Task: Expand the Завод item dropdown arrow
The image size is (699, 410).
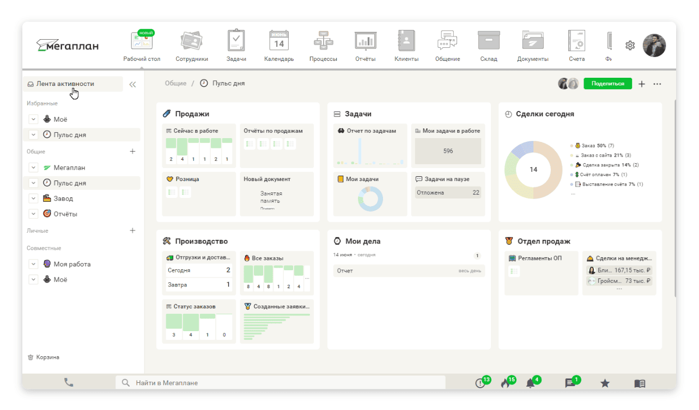Action: click(33, 199)
